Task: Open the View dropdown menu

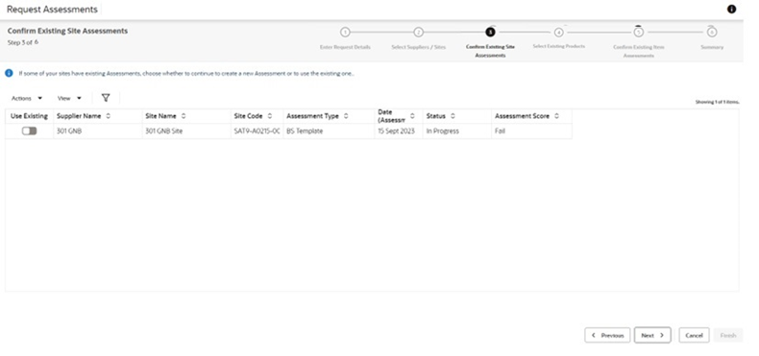Action: 69,98
